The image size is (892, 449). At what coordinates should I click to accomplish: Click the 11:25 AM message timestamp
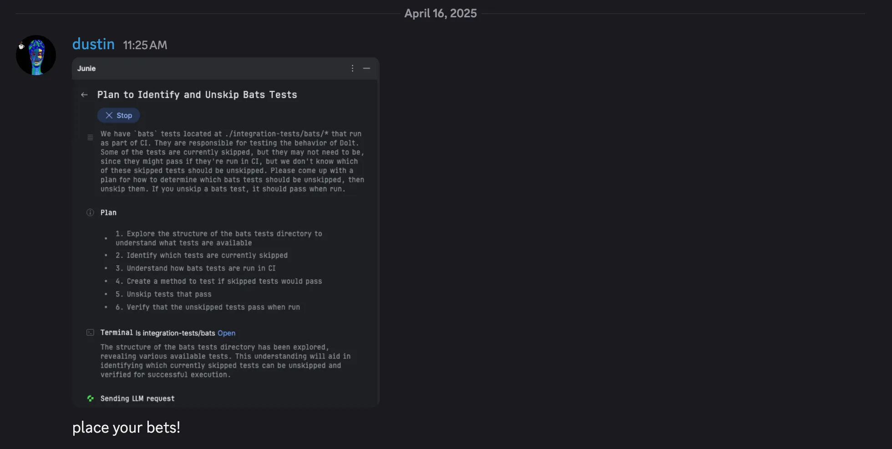coord(145,45)
